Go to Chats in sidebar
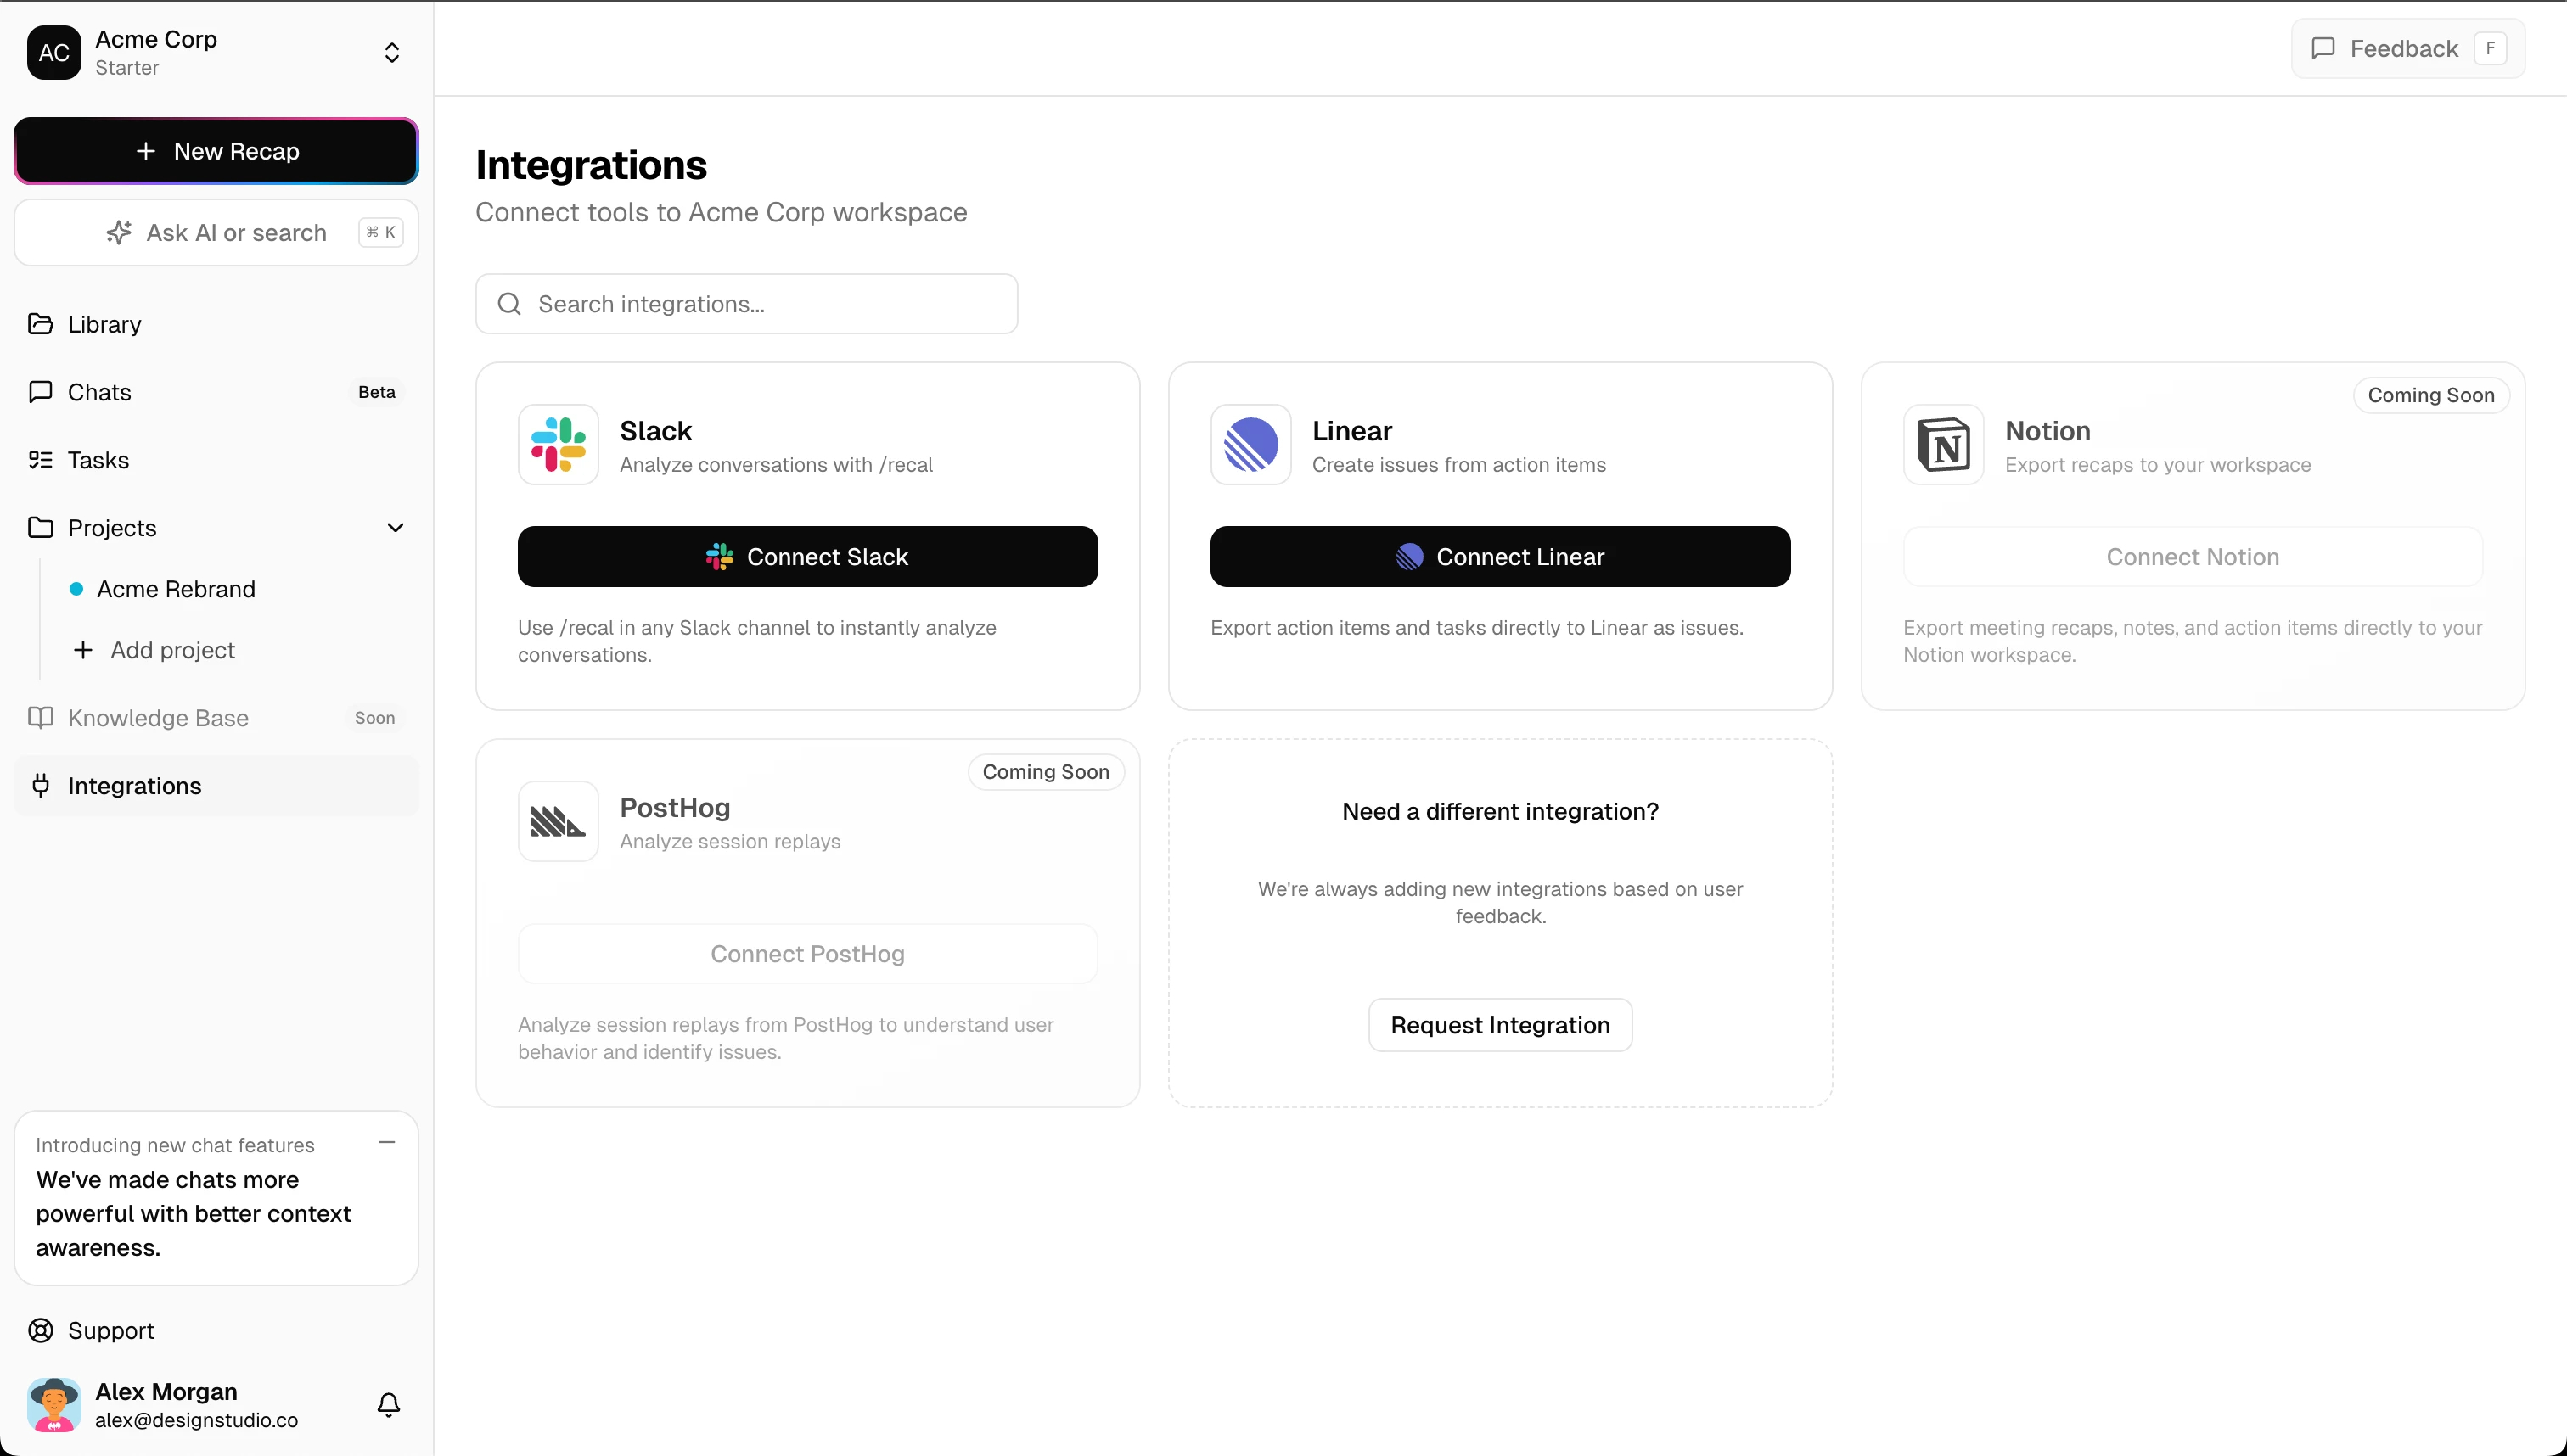Screen dimensions: 2567x1456 coord(99,392)
